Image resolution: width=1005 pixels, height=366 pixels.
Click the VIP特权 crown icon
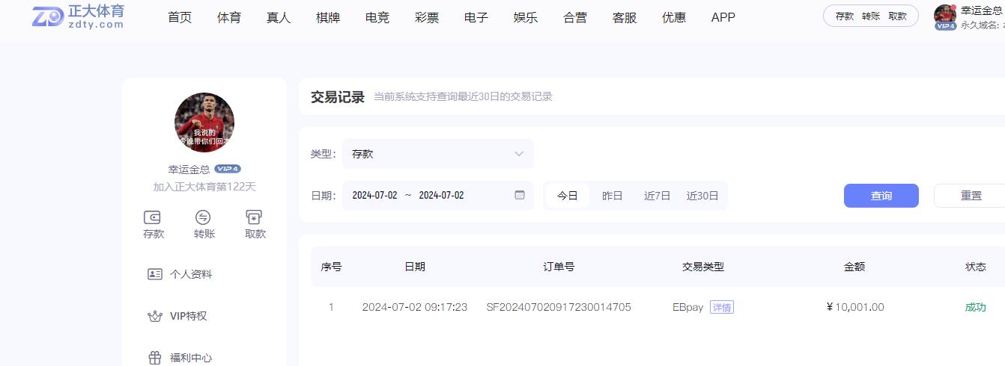(x=155, y=316)
